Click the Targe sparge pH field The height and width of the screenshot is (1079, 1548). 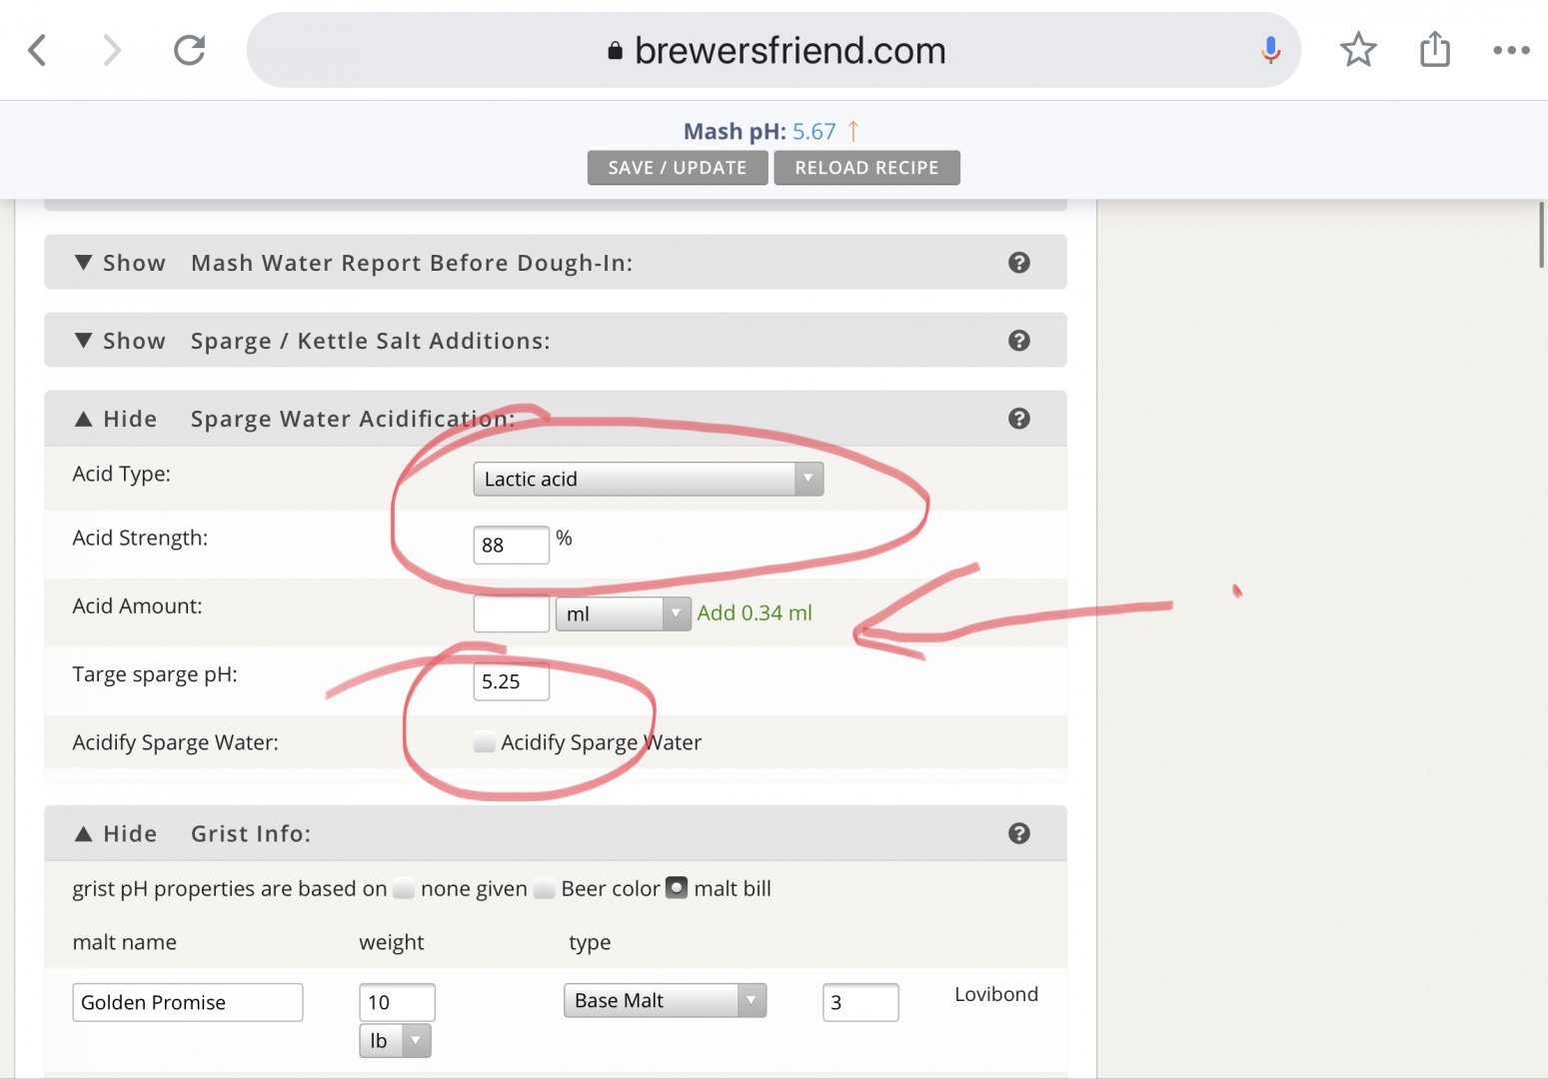click(x=511, y=681)
